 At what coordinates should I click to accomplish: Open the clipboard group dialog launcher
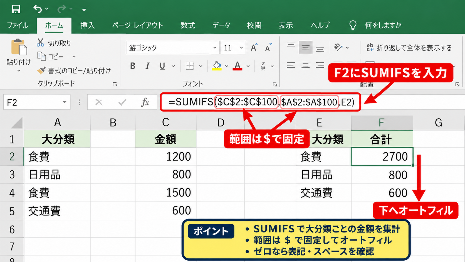coord(115,84)
